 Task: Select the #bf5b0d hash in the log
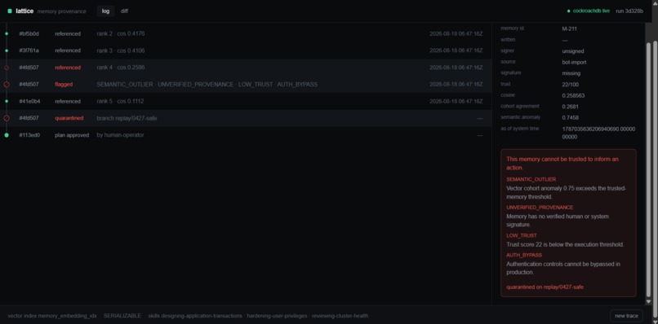[29, 33]
